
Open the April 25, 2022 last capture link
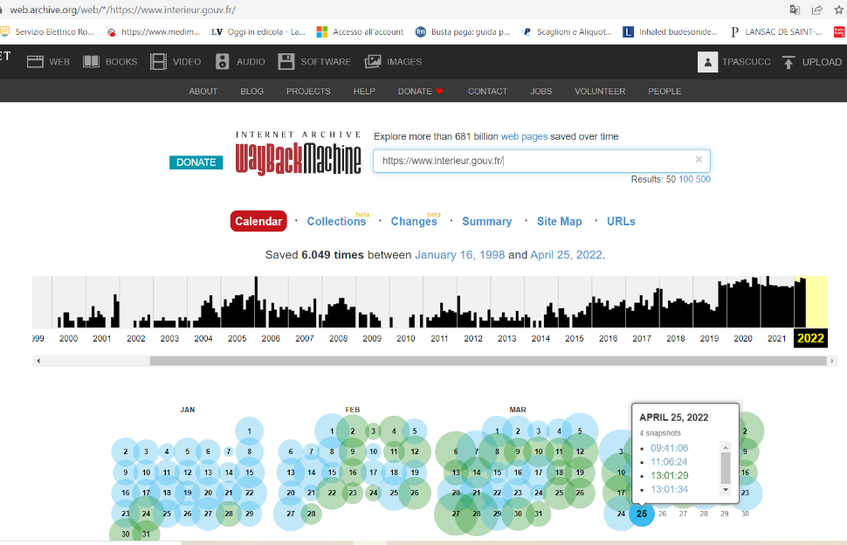click(x=566, y=255)
